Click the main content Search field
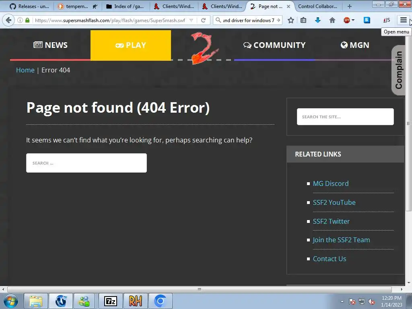The height and width of the screenshot is (309, 412). (87, 163)
